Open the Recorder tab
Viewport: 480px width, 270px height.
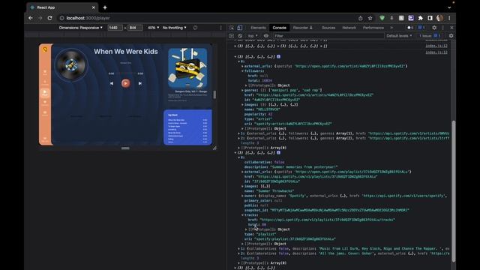coord(302,28)
